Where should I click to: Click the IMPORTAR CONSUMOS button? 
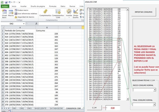pyautogui.click(x=144, y=12)
